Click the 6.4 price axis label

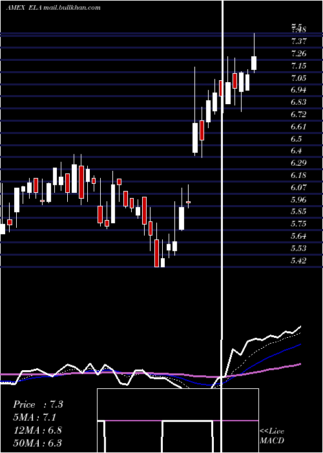tap(297, 151)
